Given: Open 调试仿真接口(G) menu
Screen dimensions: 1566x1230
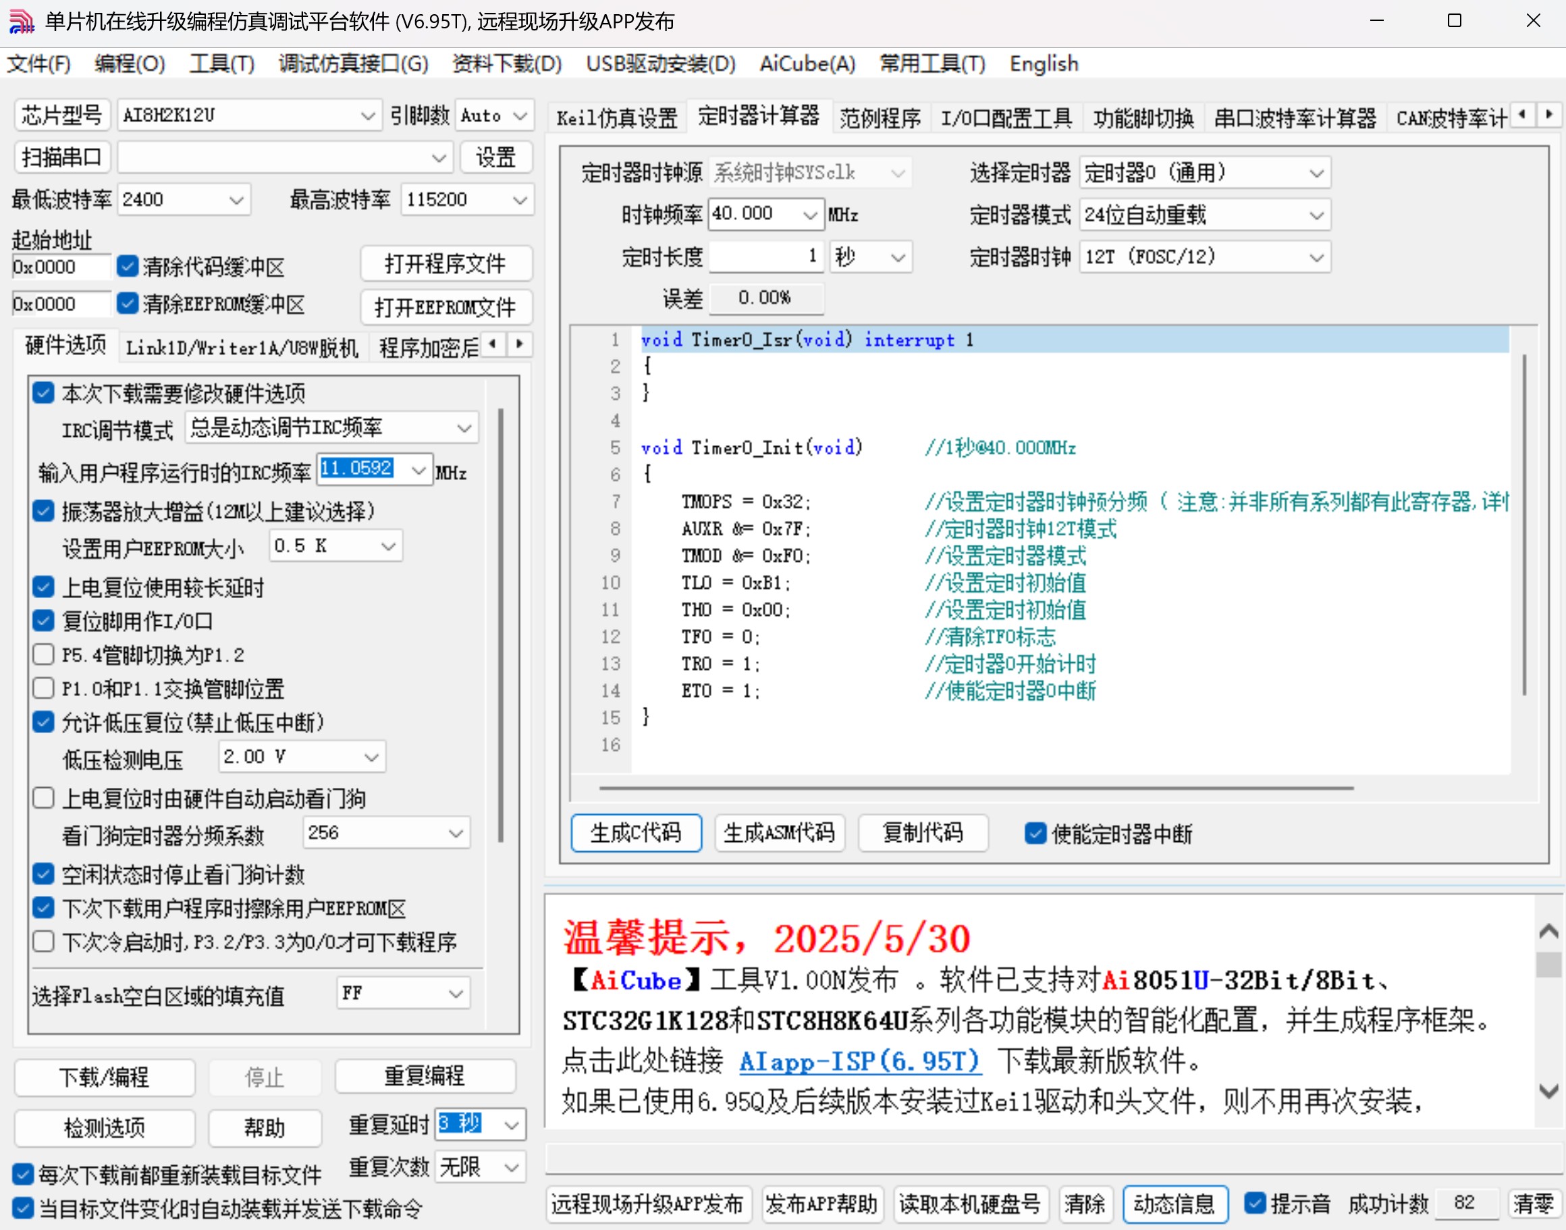Looking at the screenshot, I should pyautogui.click(x=354, y=63).
